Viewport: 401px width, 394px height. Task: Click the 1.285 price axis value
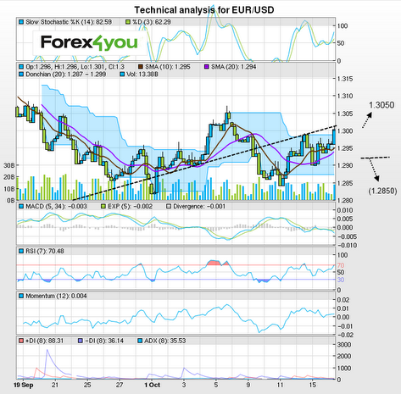coord(345,183)
